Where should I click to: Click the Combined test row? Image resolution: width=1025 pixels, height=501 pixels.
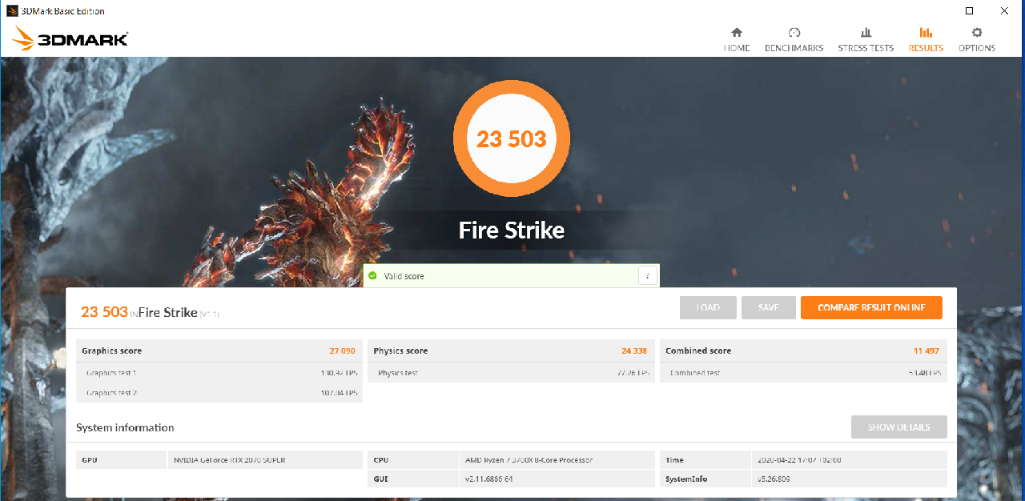[x=803, y=373]
